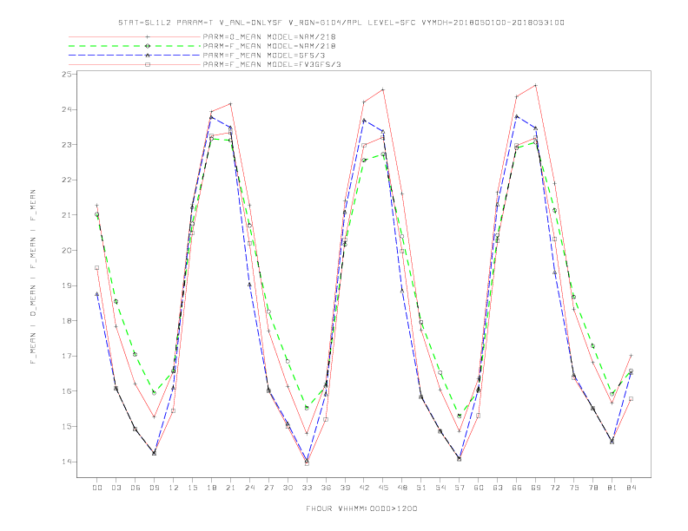This screenshot has width=688, height=531.
Task: Click the O_MEAN peak data point at hour 69
Action: coord(536,85)
